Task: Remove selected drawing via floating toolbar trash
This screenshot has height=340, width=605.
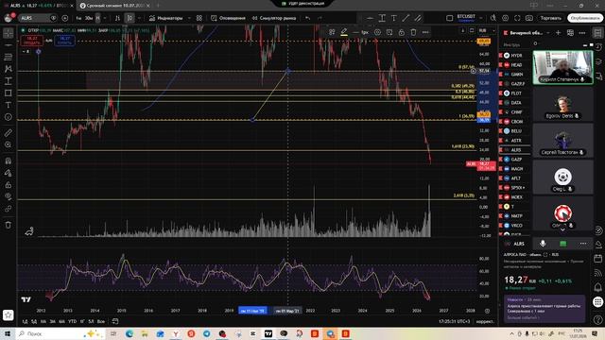Action: tap(413, 32)
